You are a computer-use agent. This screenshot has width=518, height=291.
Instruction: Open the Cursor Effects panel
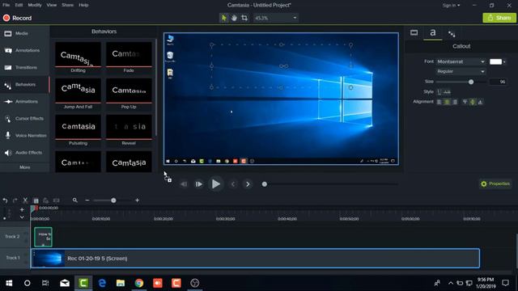(x=25, y=119)
